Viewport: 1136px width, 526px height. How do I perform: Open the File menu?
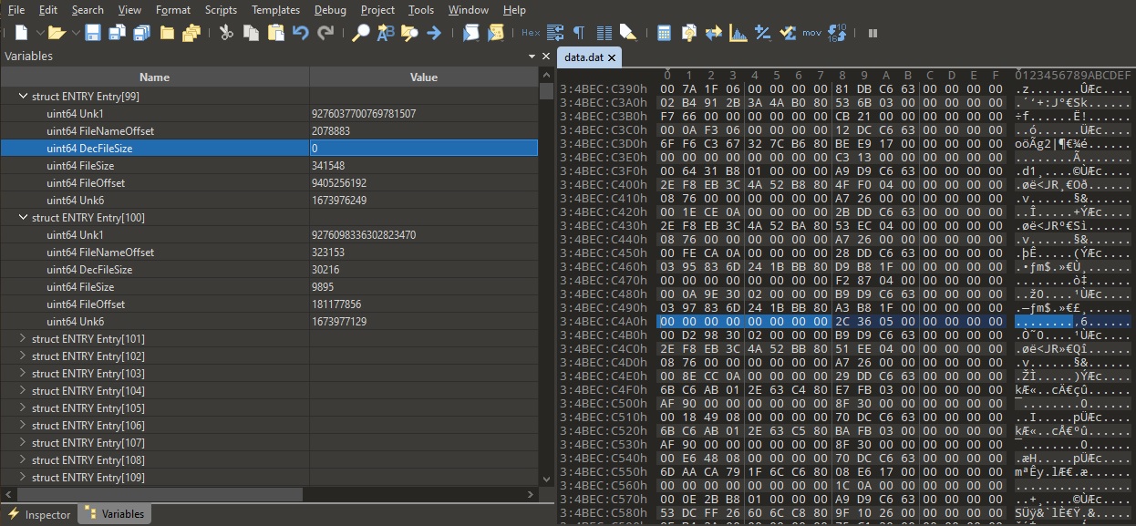pyautogui.click(x=16, y=10)
